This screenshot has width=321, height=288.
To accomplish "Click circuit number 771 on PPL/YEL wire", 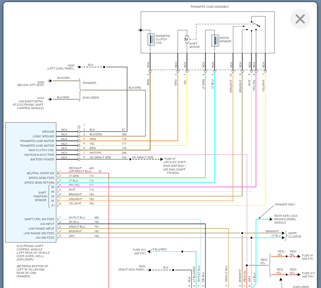I will 91,185.
